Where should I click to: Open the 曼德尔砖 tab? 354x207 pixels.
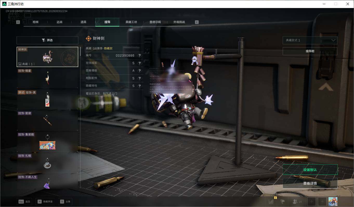(x=155, y=22)
